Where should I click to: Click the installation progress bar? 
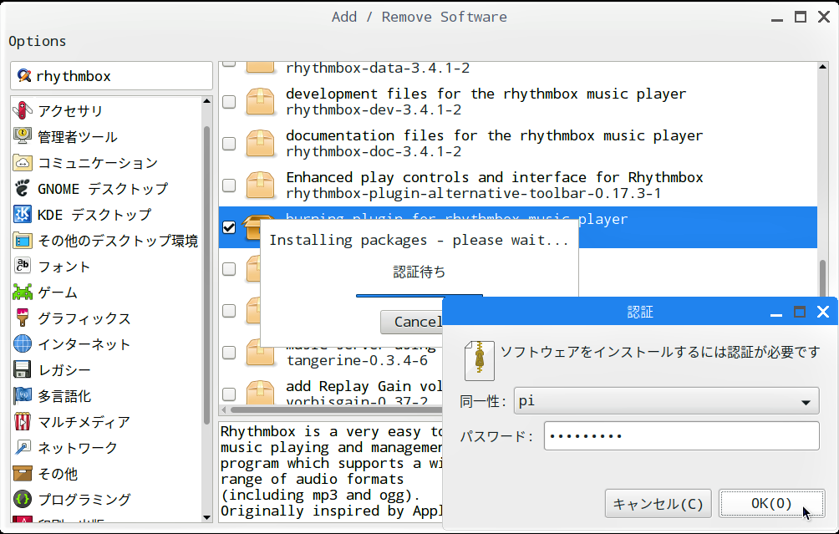tap(419, 295)
